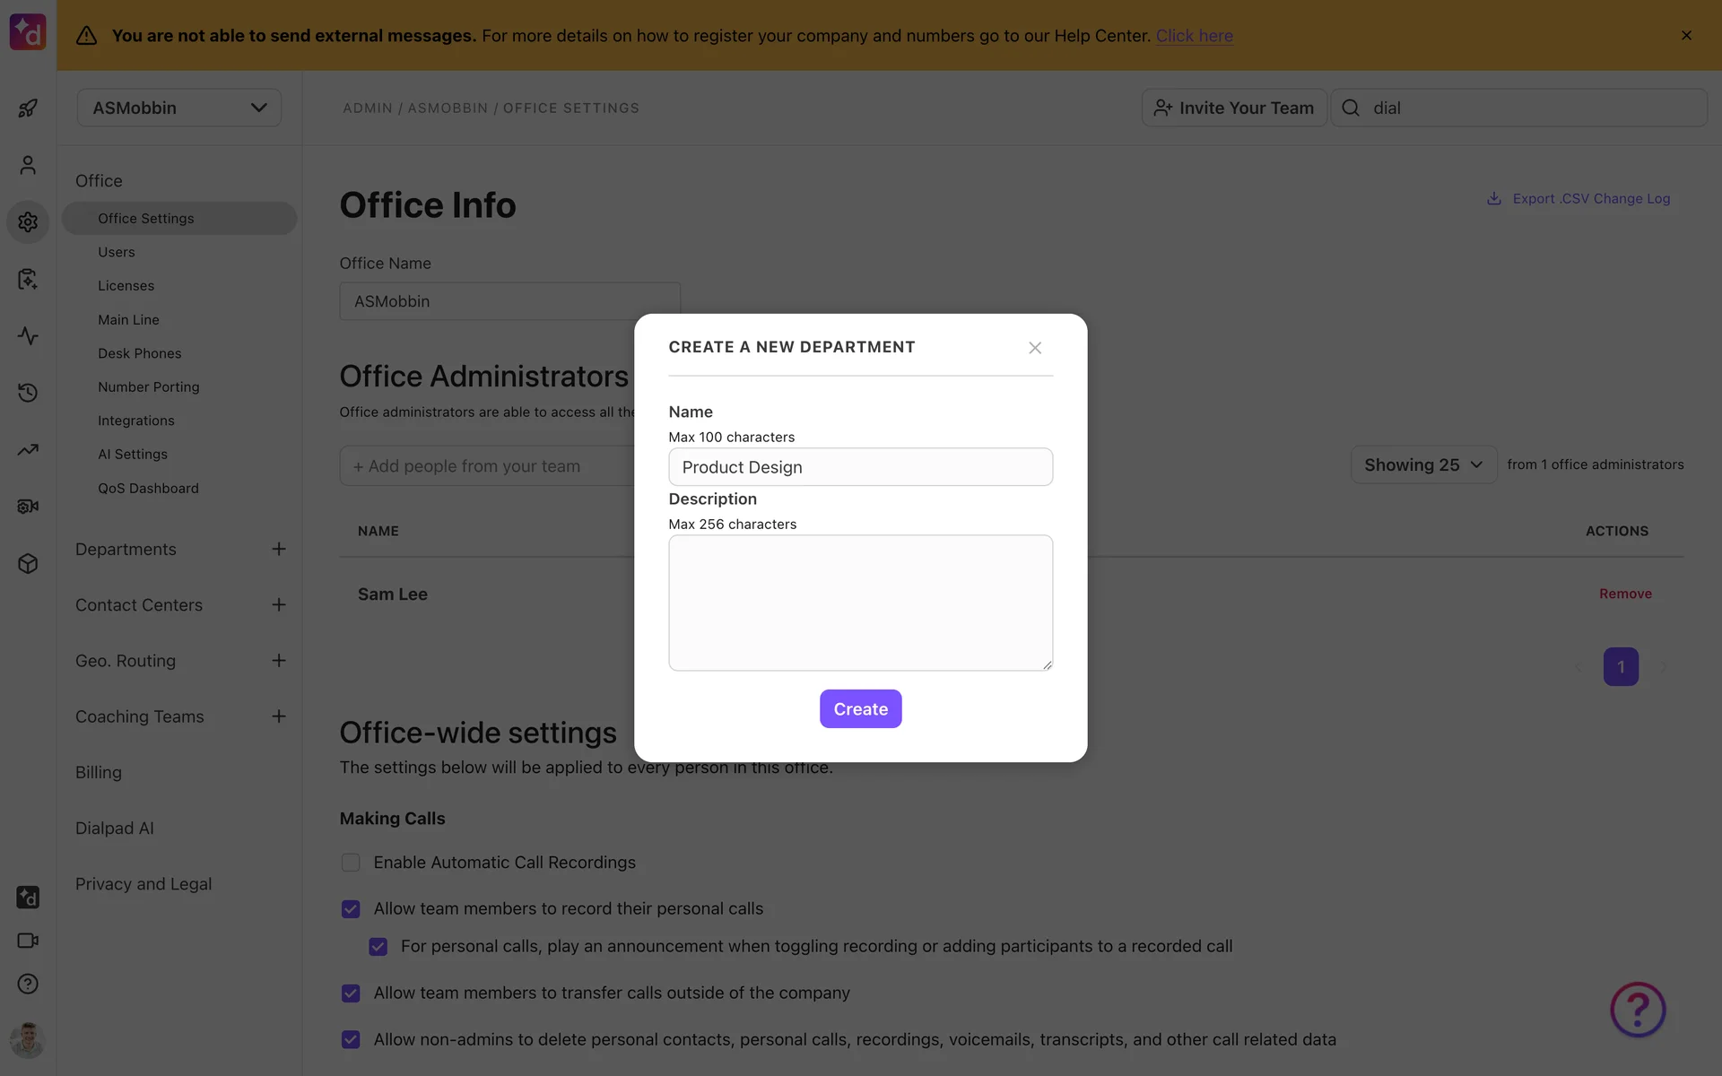This screenshot has height=1076, width=1722.
Task: Follow the Click here help link
Action: tap(1194, 36)
